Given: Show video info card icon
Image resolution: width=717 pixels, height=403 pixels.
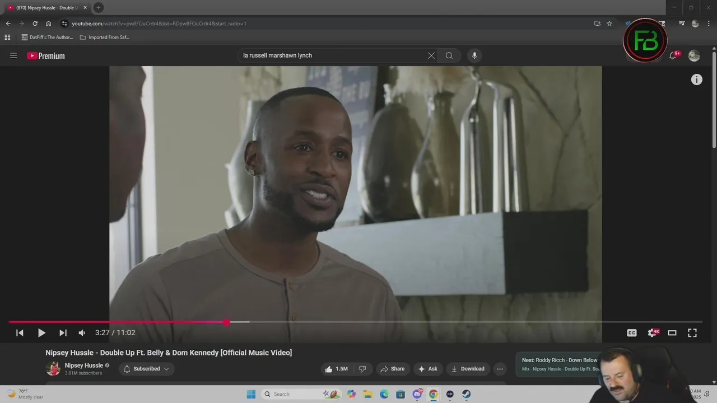Looking at the screenshot, I should coord(696,79).
